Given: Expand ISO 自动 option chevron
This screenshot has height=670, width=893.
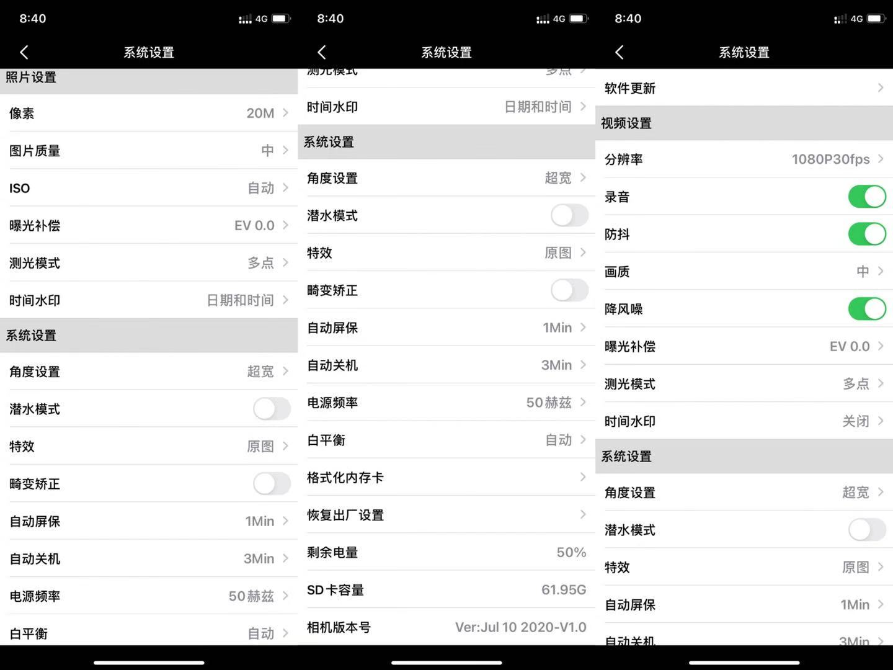Looking at the screenshot, I should 285,187.
